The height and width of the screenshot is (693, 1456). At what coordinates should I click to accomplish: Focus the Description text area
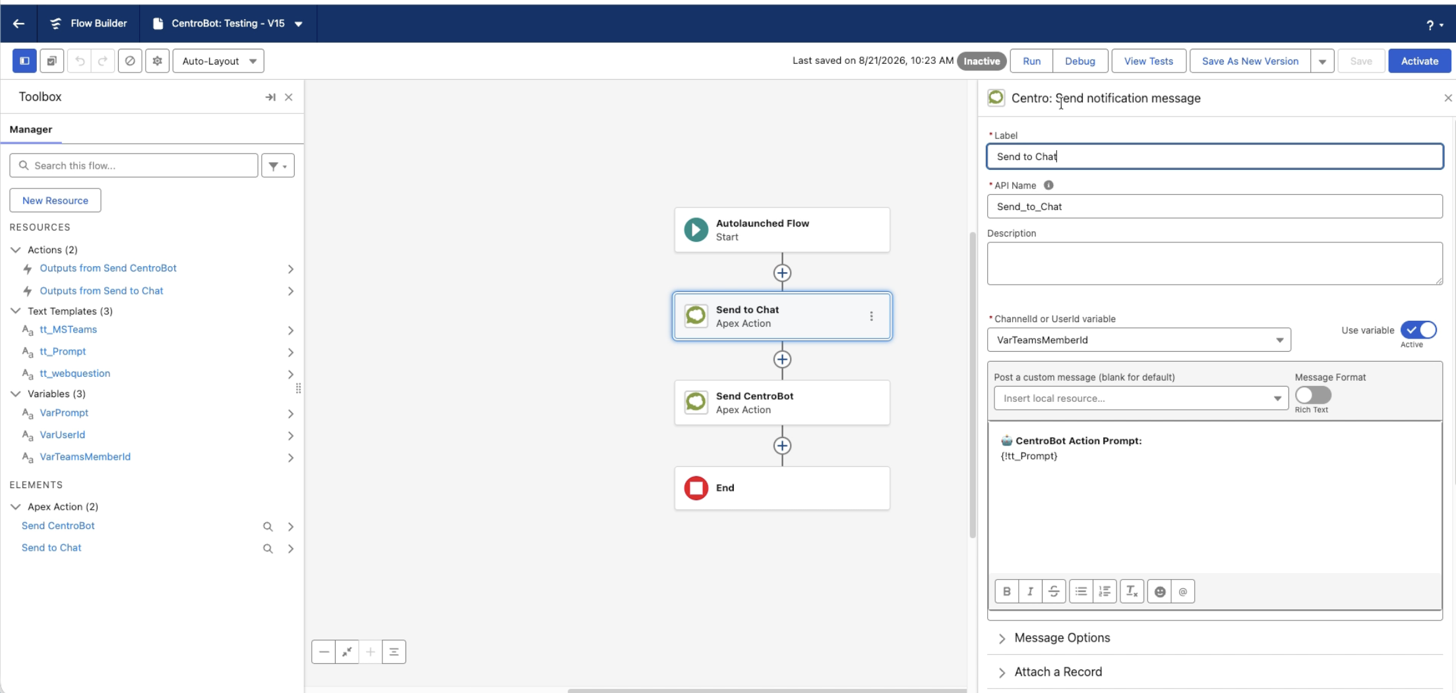[1215, 263]
